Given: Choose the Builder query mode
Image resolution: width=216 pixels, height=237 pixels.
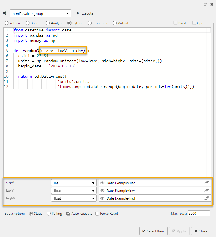Looking at the screenshot, I should coord(28,23).
